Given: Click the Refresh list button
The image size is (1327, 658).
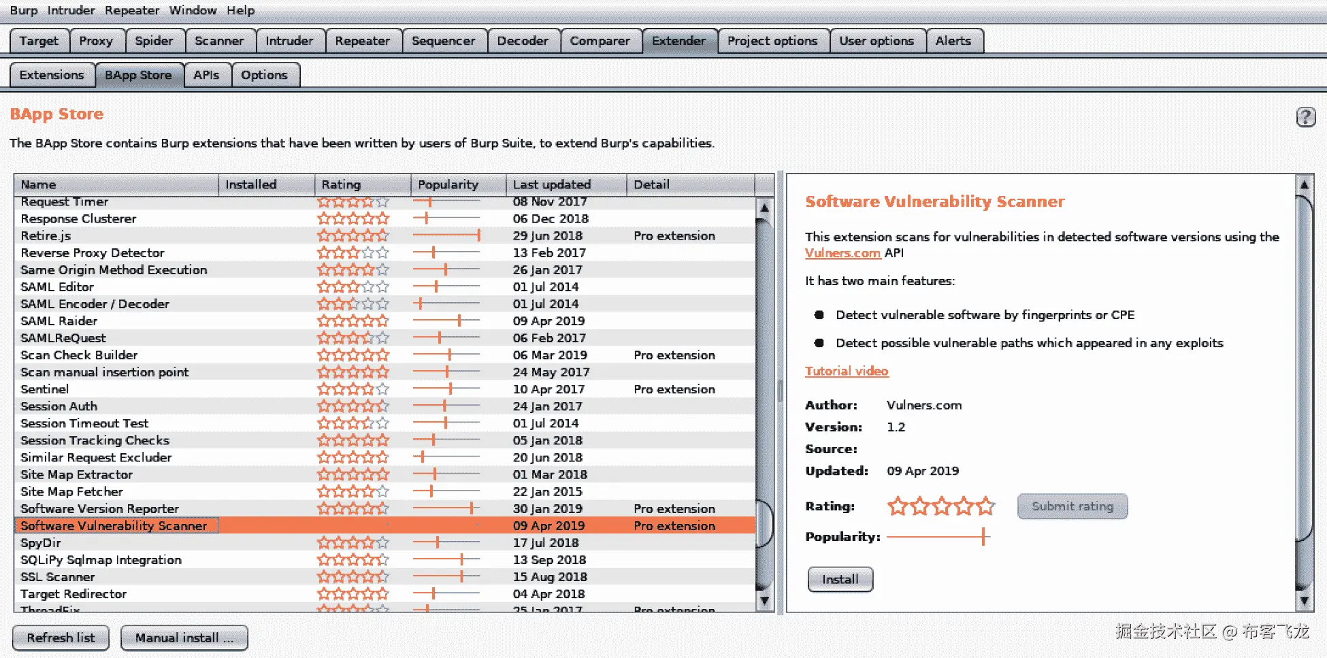Looking at the screenshot, I should coord(61,638).
